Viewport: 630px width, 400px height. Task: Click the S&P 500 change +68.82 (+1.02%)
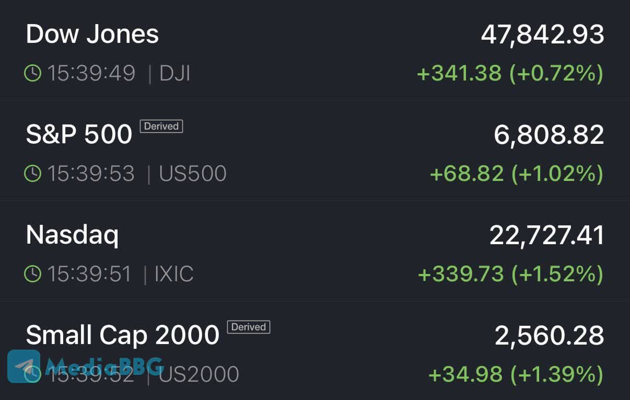tap(516, 174)
